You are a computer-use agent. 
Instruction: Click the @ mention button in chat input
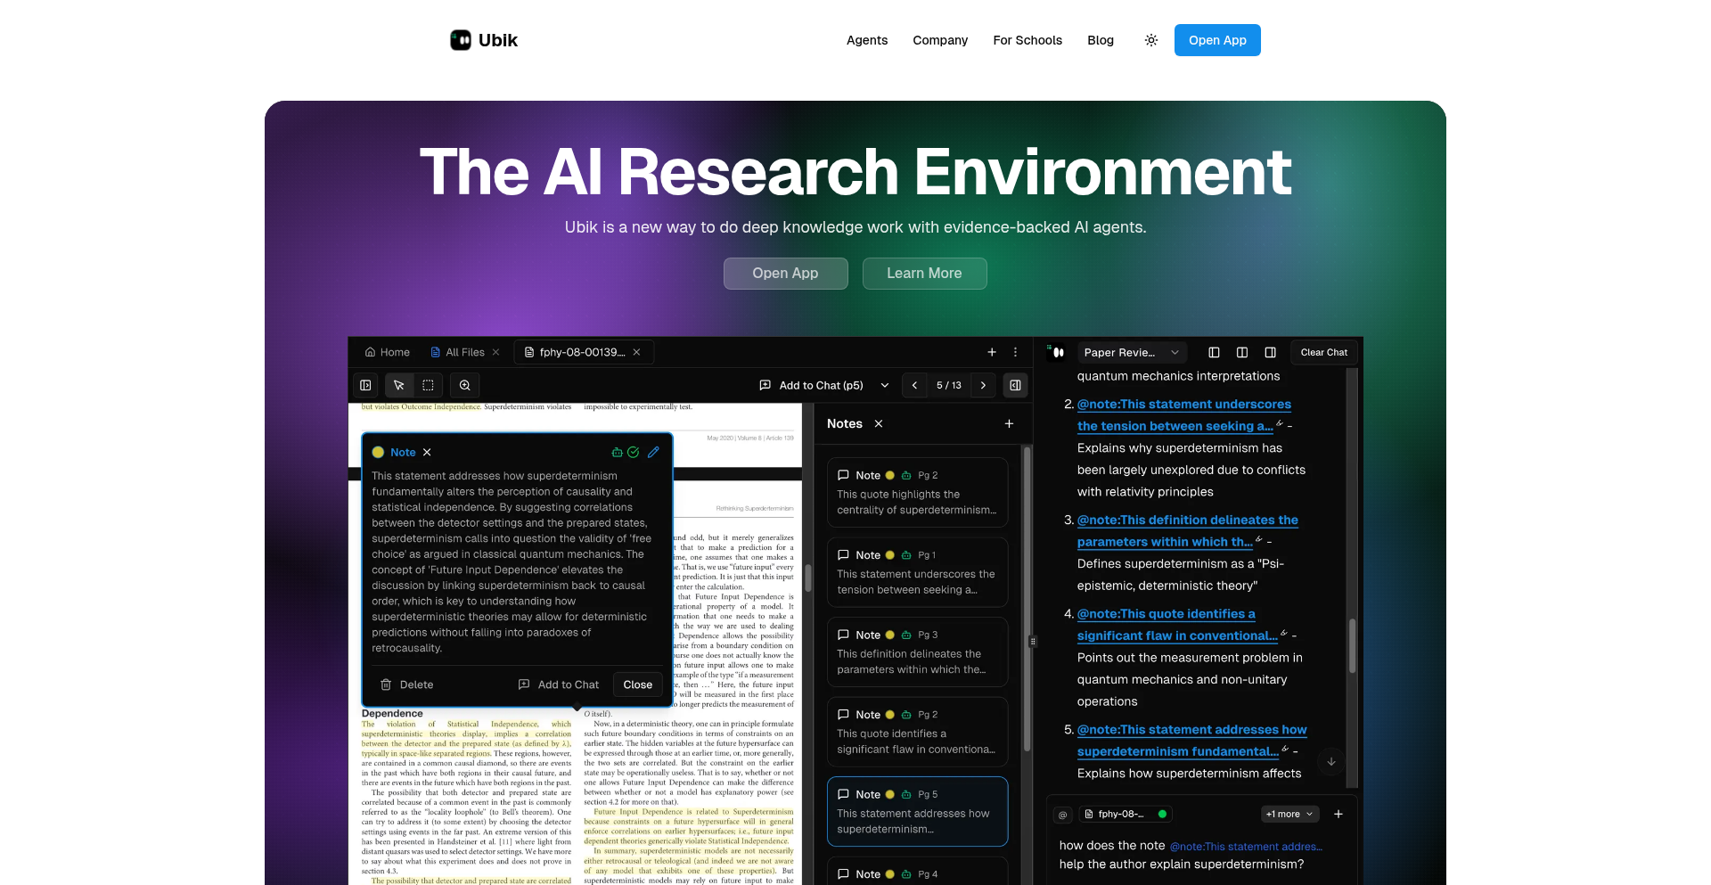point(1062,815)
